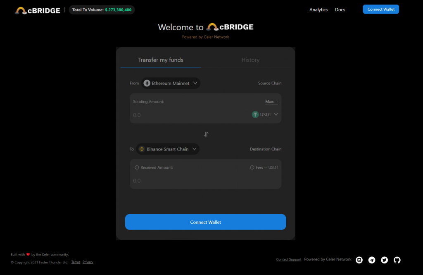Click the cBRIDGE logo in header
Image resolution: width=423 pixels, height=275 pixels.
[x=38, y=10]
